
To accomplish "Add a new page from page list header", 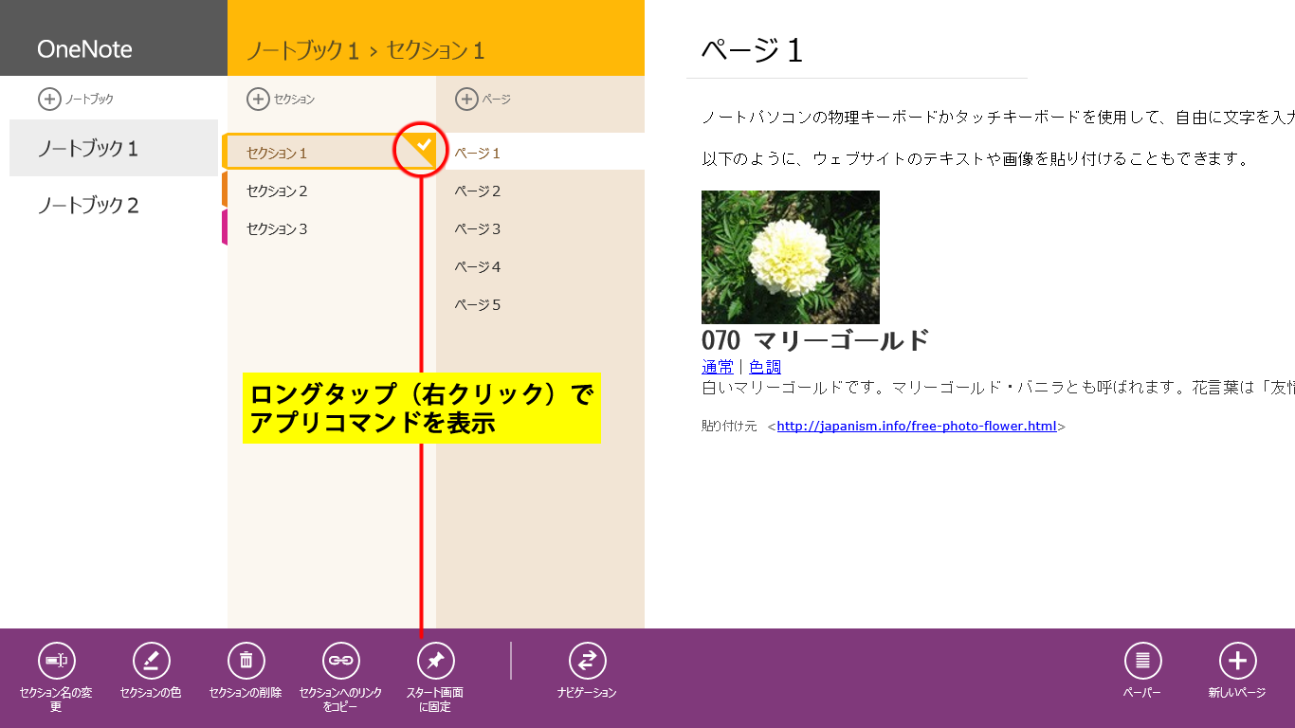I will (x=466, y=99).
